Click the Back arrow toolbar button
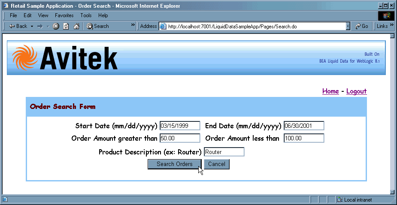The image size is (397, 205). pyautogui.click(x=18, y=26)
